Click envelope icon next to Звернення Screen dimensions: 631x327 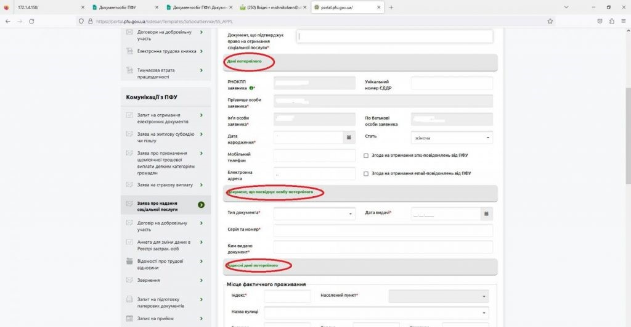[129, 280]
